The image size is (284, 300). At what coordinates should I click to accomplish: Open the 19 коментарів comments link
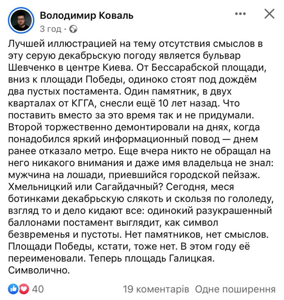pos(155,289)
